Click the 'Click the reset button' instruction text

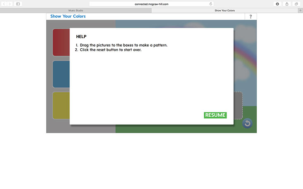click(x=110, y=50)
